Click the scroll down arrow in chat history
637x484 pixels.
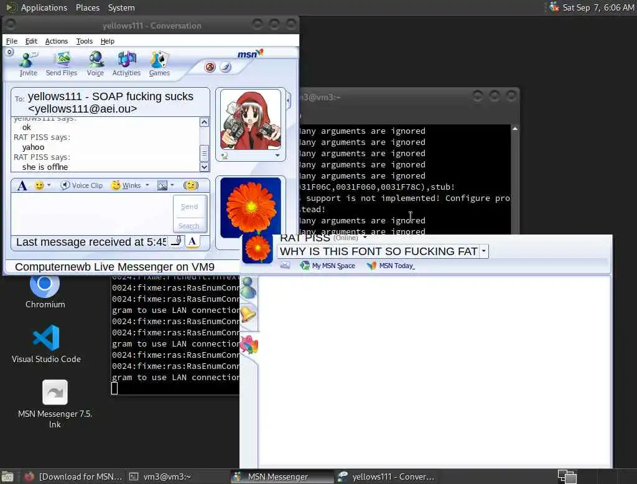[204, 167]
